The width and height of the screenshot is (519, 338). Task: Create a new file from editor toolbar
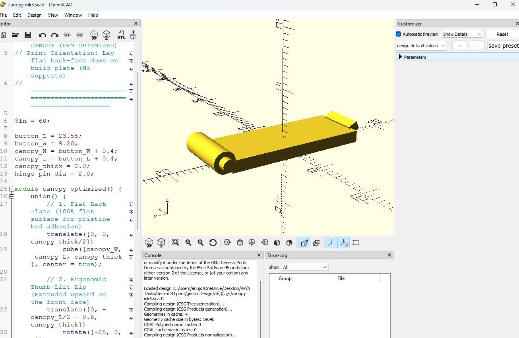[x=3, y=35]
